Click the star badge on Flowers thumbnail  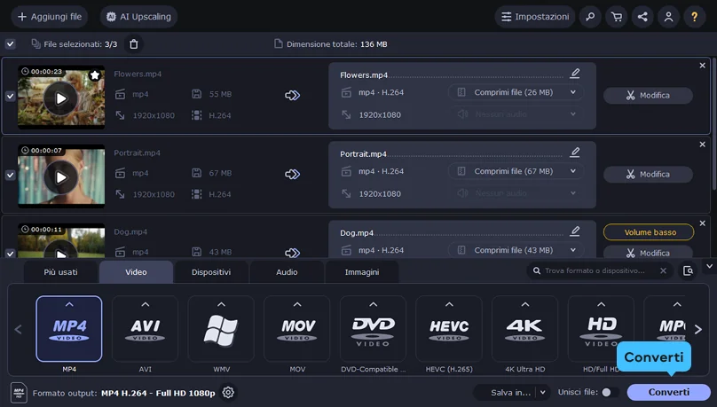pyautogui.click(x=95, y=74)
